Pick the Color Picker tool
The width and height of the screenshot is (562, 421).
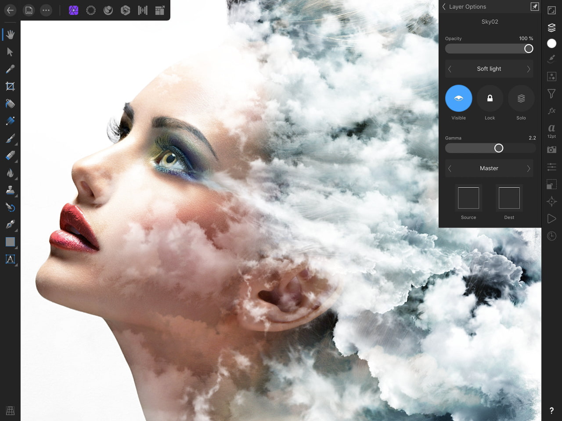(10, 69)
